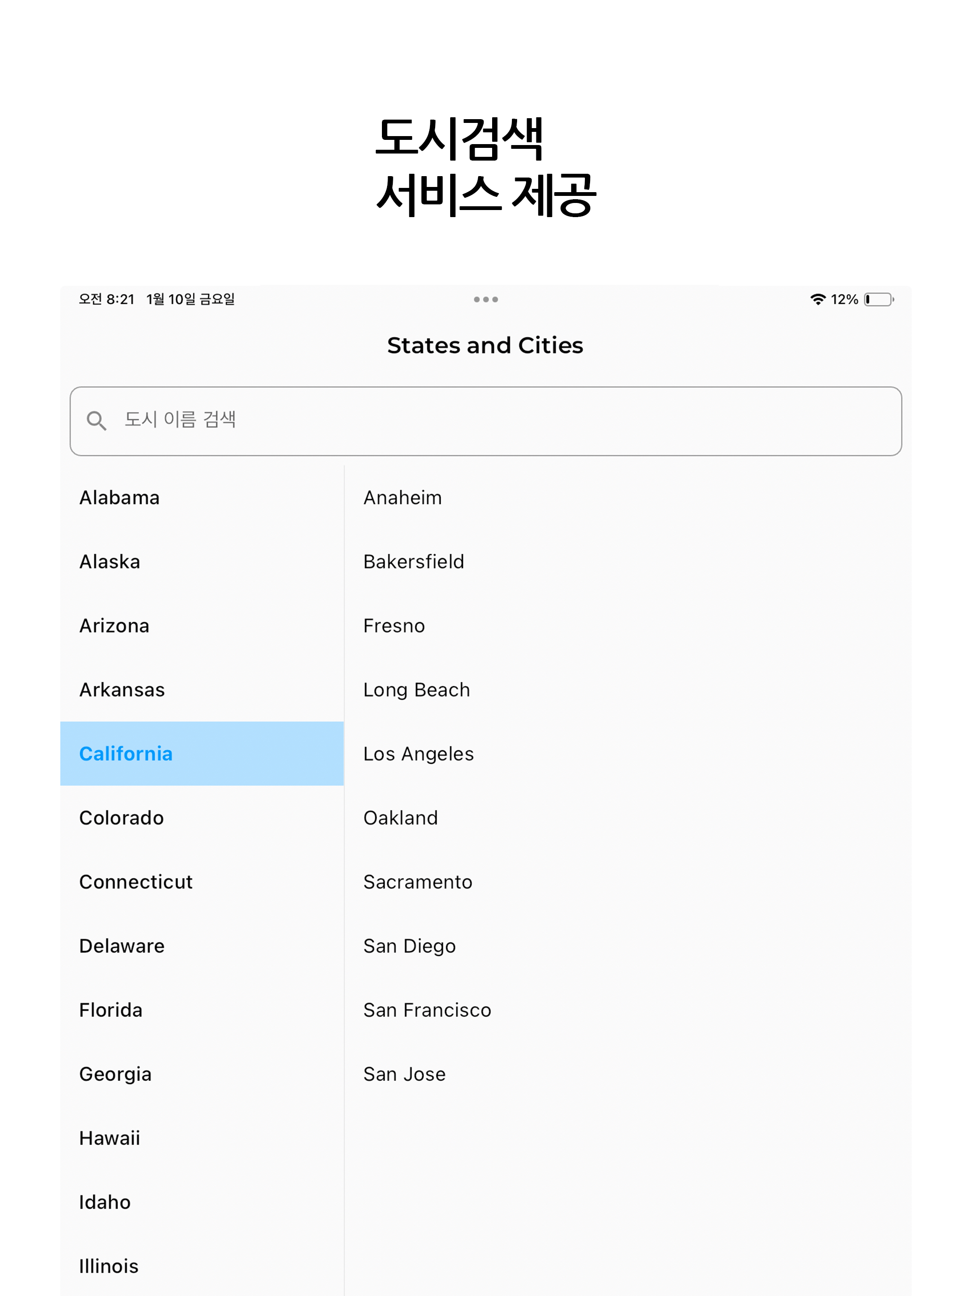This screenshot has height=1296, width=972.
Task: Select Los Angeles from the cities
Action: tap(628, 753)
